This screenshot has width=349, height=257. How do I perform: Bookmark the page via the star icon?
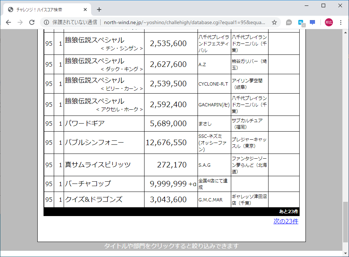(274, 22)
